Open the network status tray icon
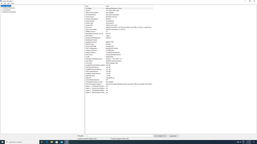This screenshot has height=144, width=257. tap(238, 142)
